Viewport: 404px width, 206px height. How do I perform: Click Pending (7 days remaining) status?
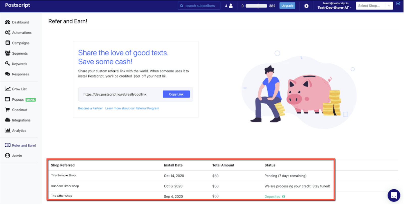[x=285, y=176]
